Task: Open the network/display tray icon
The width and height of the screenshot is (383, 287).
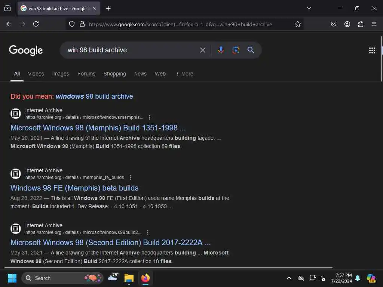Action: point(313,278)
